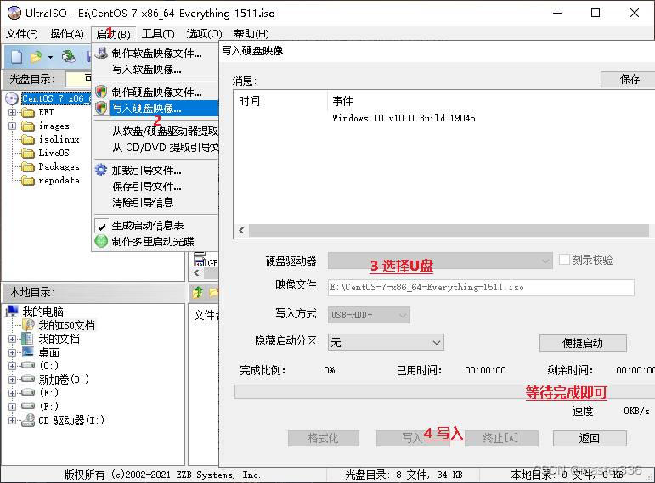Image resolution: width=655 pixels, height=483 pixels.
Task: Click the New file toolbar icon
Action: pos(16,57)
